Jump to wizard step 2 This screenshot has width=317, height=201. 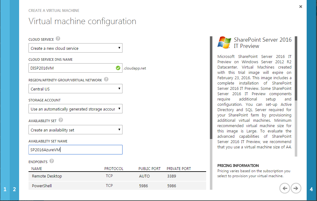pos(14,189)
